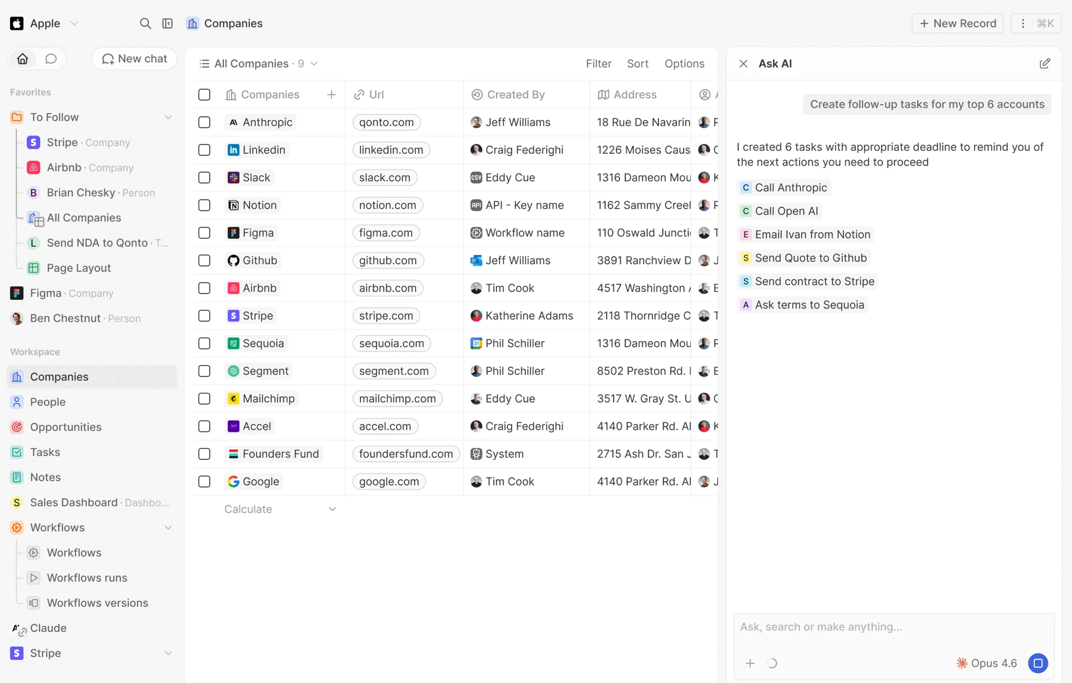Expand the Apple workspace dropdown chevron
1072x683 pixels.
coord(75,23)
